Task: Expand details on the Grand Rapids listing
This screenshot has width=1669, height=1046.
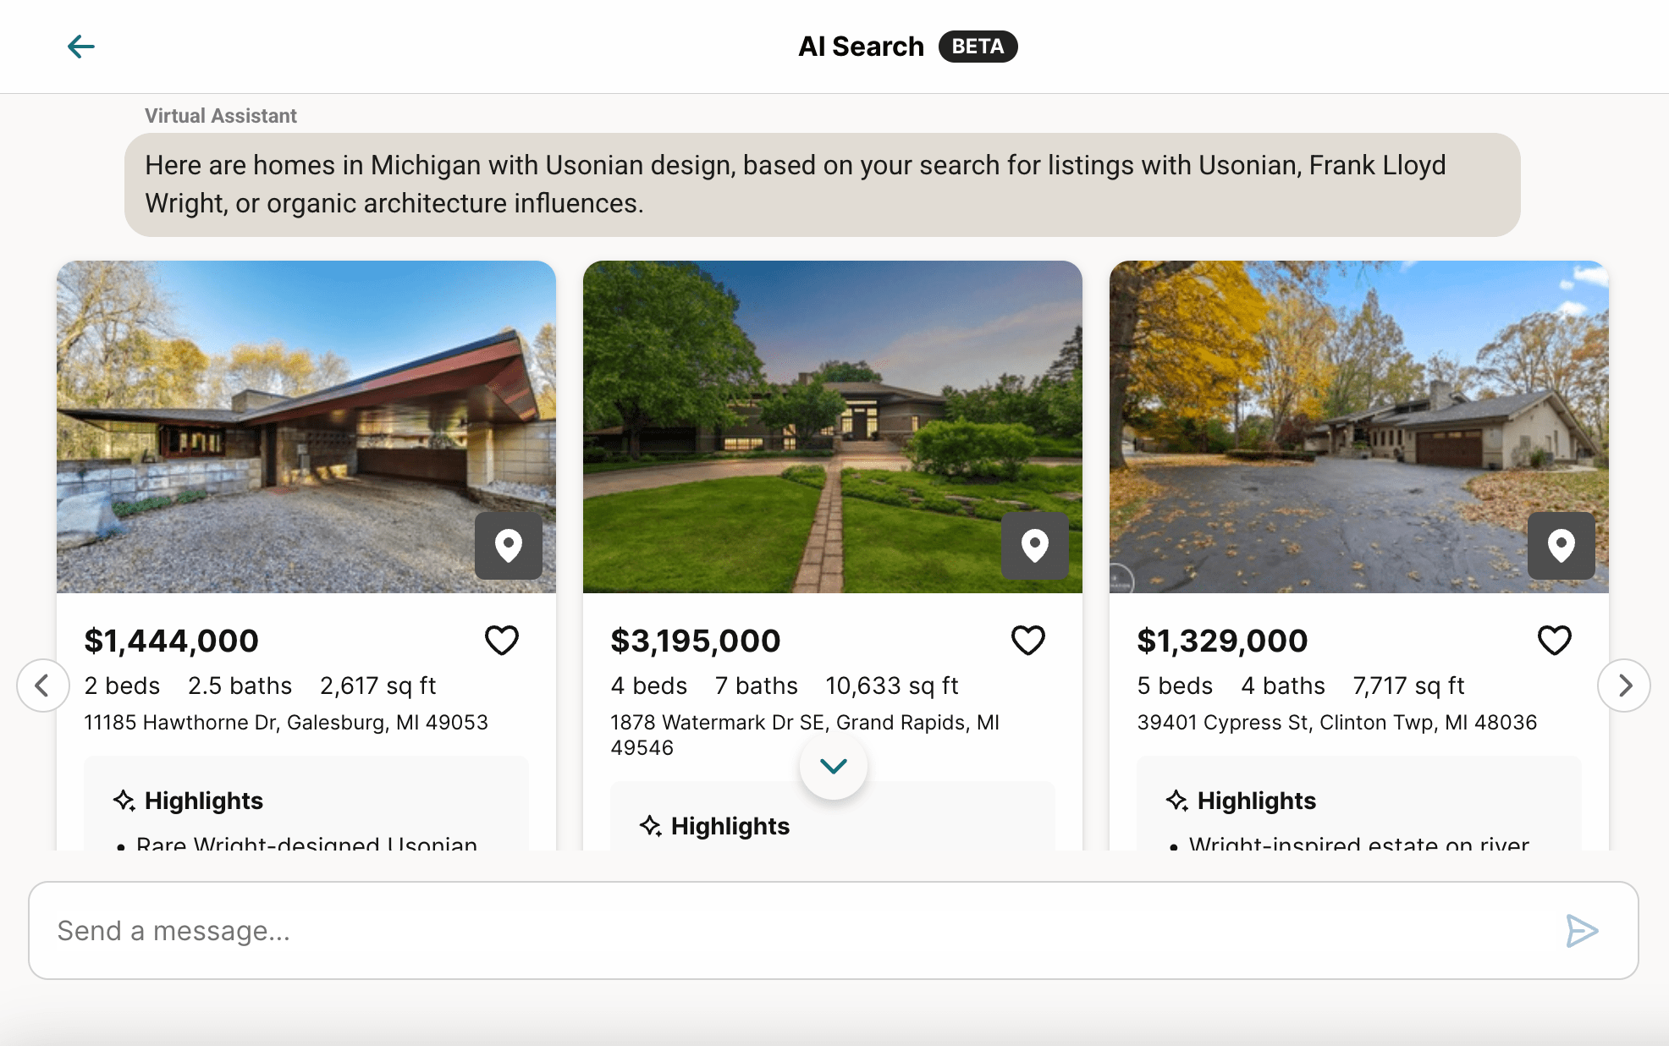Action: (x=833, y=765)
